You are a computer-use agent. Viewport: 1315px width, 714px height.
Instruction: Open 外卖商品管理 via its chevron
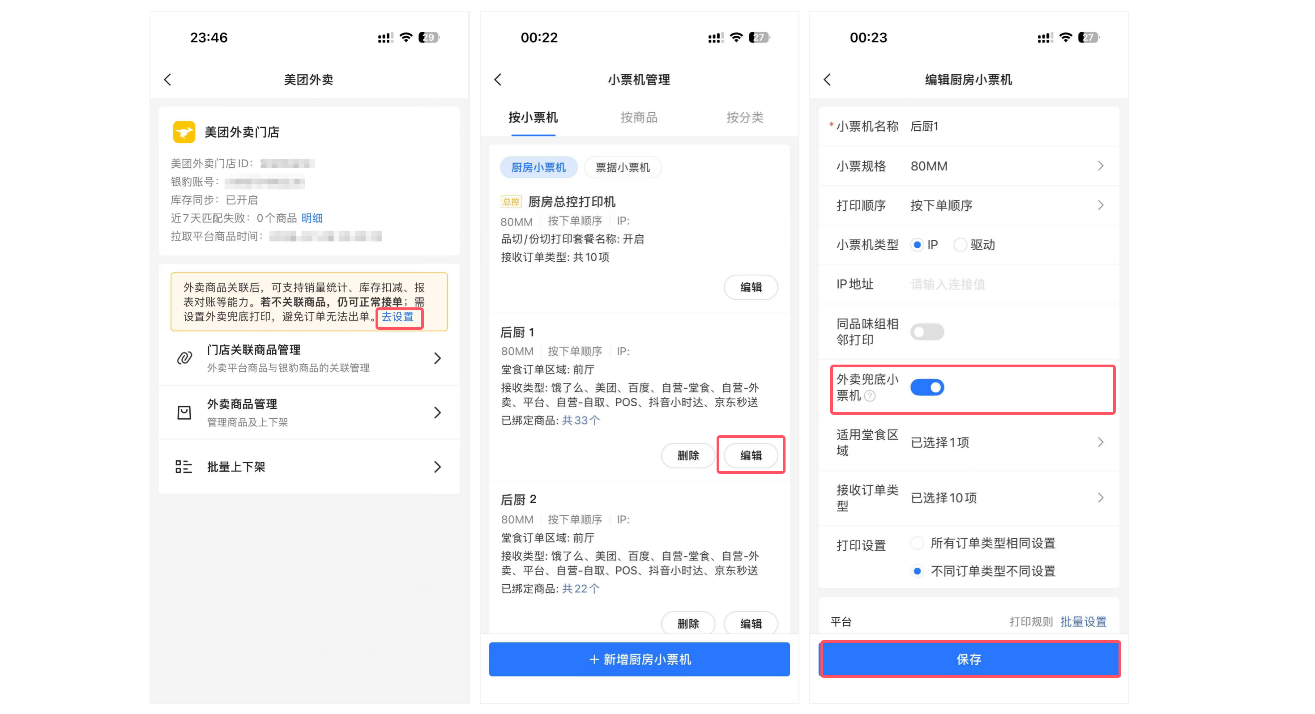pyautogui.click(x=437, y=412)
